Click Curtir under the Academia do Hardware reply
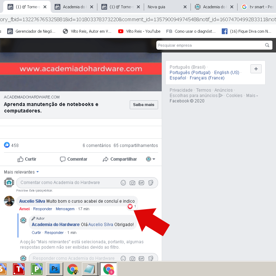This screenshot has width=276, height=276. tap(36, 233)
